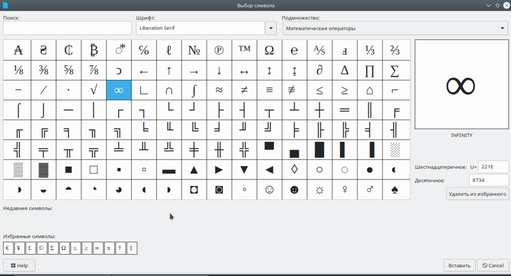Select the bitcoin sign symbol

[94, 50]
